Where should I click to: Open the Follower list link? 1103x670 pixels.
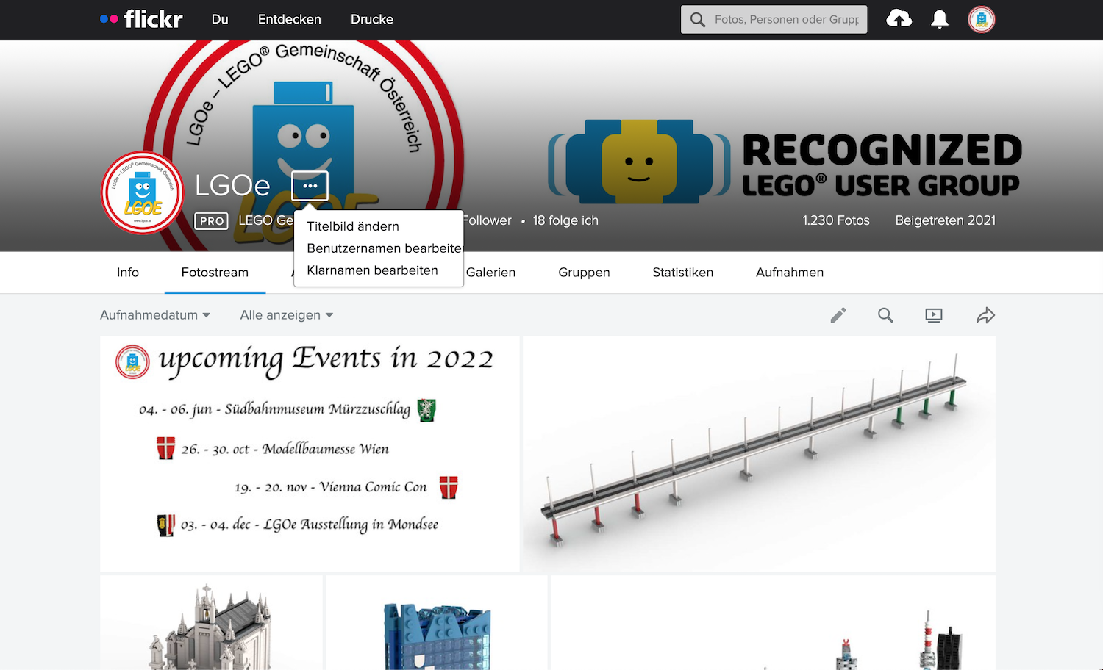pos(487,220)
